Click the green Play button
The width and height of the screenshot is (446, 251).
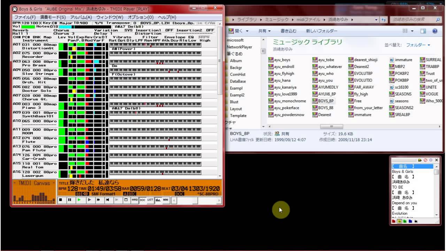pyautogui.click(x=79, y=200)
